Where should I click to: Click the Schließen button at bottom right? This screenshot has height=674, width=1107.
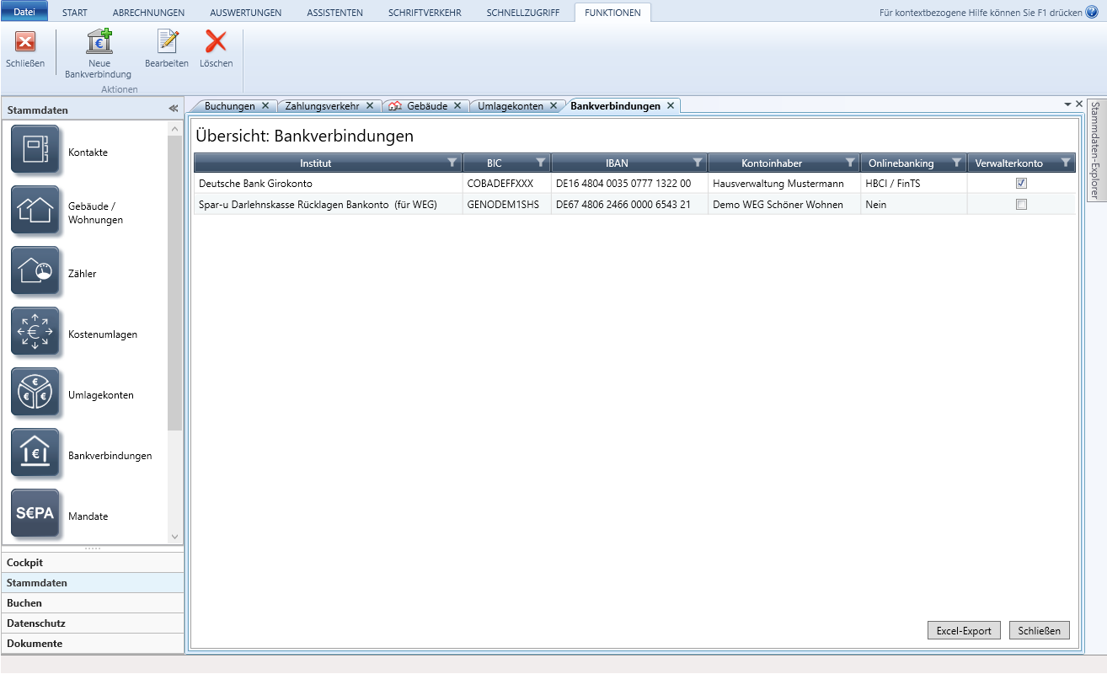[1039, 630]
